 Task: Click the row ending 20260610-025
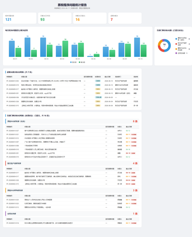point(72,200)
